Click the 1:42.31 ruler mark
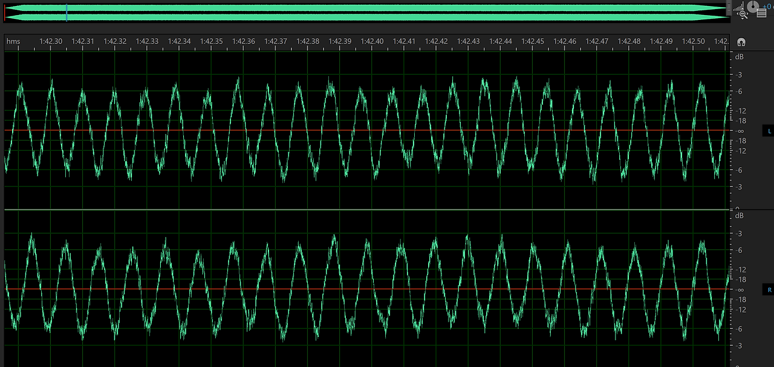774x367 pixels. (83, 42)
